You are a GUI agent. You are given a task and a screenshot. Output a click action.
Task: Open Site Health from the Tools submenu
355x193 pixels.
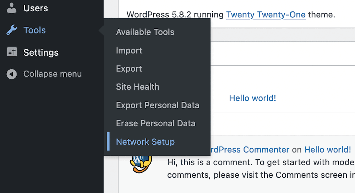tap(138, 87)
